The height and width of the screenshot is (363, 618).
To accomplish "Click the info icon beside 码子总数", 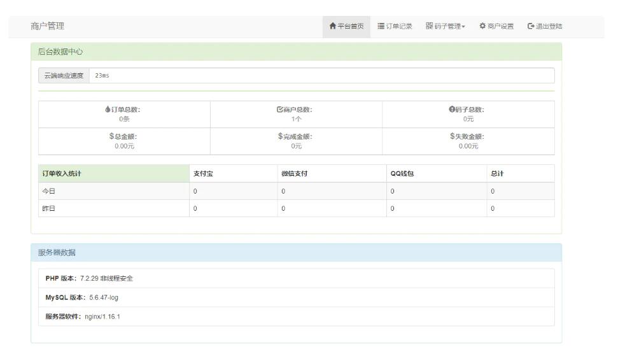I will pos(452,110).
